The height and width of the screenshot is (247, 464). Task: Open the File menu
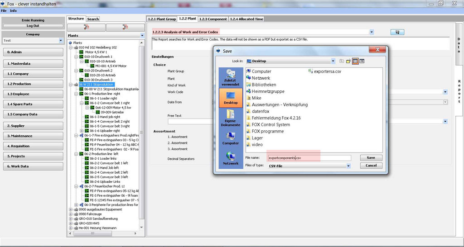[4, 10]
